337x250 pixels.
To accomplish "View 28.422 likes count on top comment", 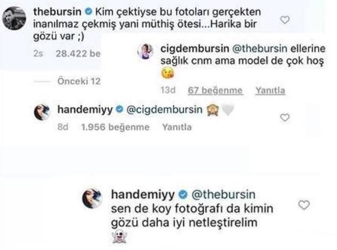I will [x=78, y=53].
